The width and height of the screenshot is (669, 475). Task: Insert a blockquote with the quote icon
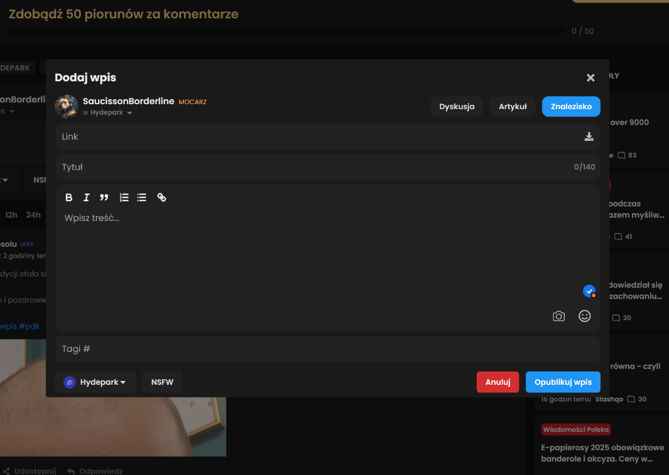(x=104, y=197)
